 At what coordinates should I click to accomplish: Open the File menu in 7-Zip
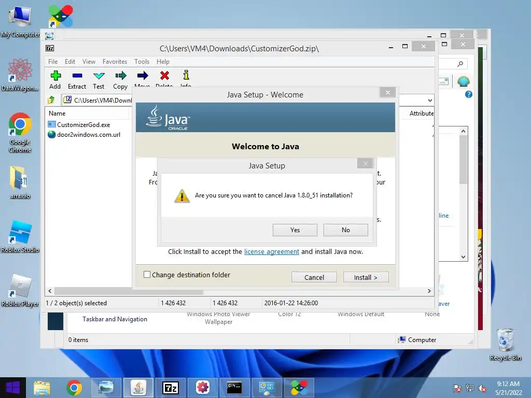pyautogui.click(x=53, y=62)
